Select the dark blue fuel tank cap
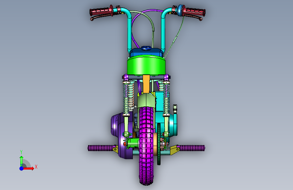The height and width of the screenshot is (190, 293). (x=146, y=48)
